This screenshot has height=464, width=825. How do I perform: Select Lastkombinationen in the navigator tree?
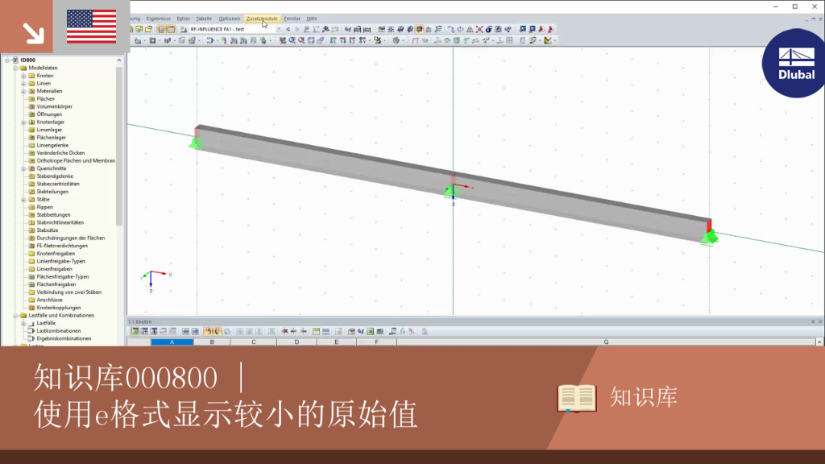click(x=58, y=331)
